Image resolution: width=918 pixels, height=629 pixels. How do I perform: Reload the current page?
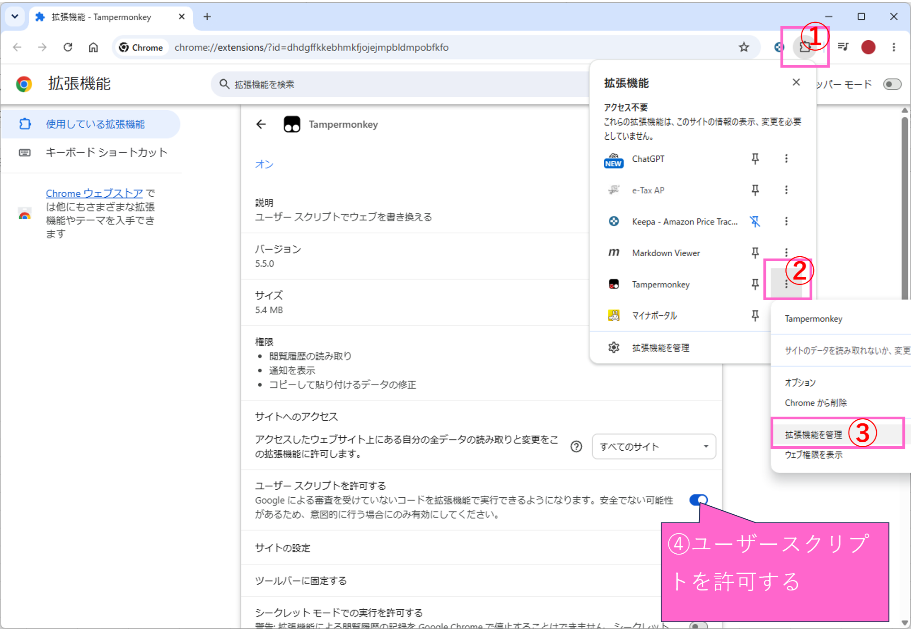[x=68, y=47]
